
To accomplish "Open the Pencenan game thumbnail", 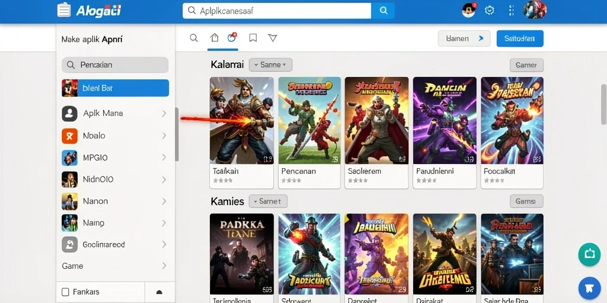I will pos(309,121).
